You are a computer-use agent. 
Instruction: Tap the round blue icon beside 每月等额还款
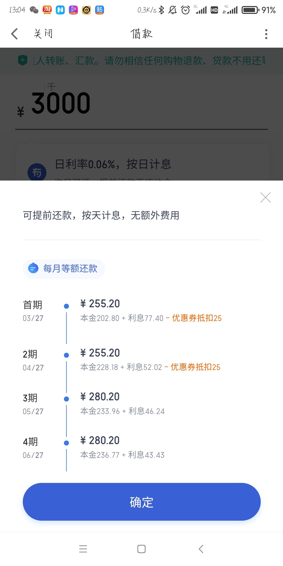(x=33, y=268)
